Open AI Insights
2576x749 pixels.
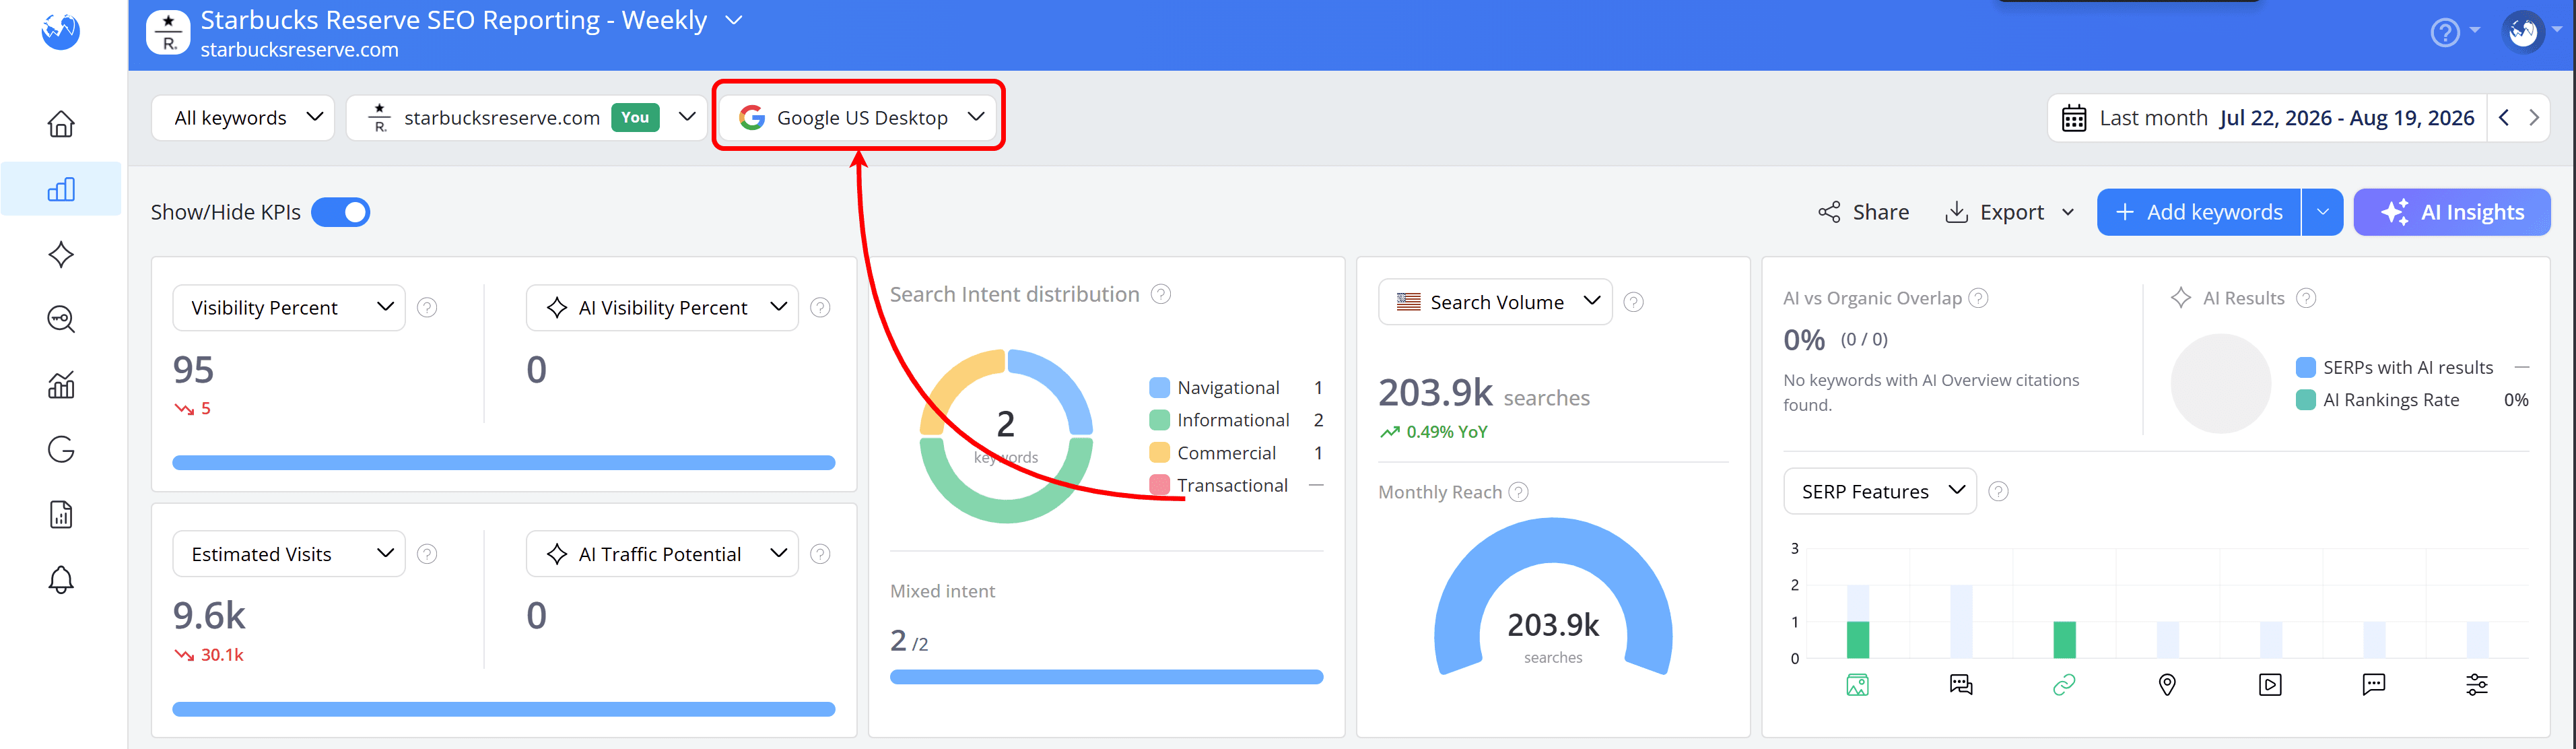pyautogui.click(x=2452, y=212)
